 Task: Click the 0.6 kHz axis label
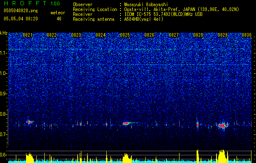pos(3,155)
